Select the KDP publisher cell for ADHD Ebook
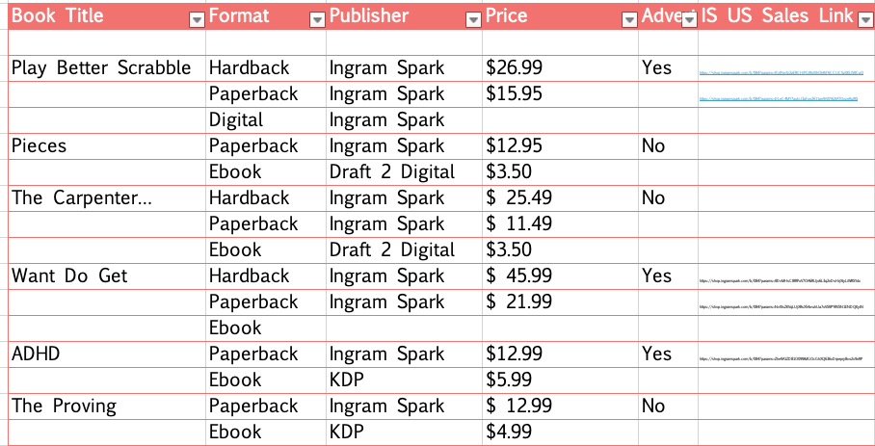The image size is (875, 446). coord(404,380)
